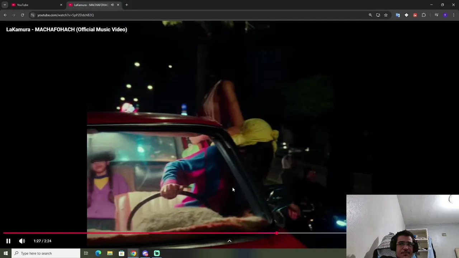
Task: Open the Extensions puzzle menu
Action: point(423,15)
